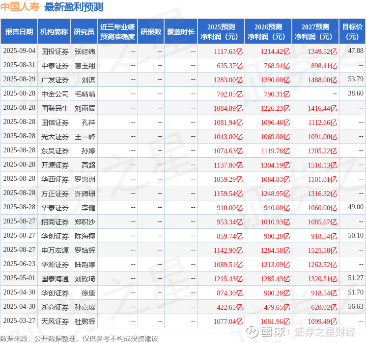Click value 635.37亿

click(x=230, y=66)
